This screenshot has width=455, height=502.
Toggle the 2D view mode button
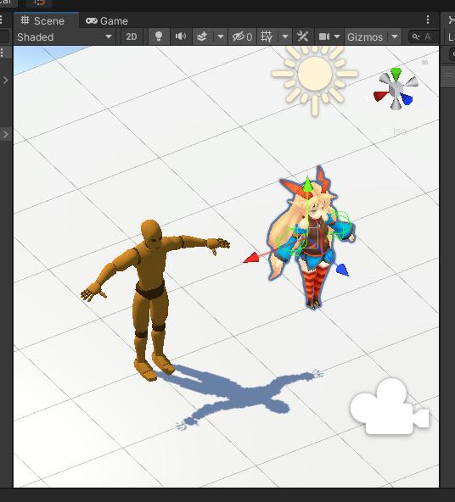coord(132,36)
